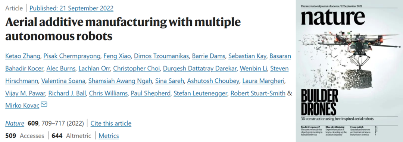Open the 'Published: 21 September 2022' link
This screenshot has width=403, height=142.
pos(71,8)
